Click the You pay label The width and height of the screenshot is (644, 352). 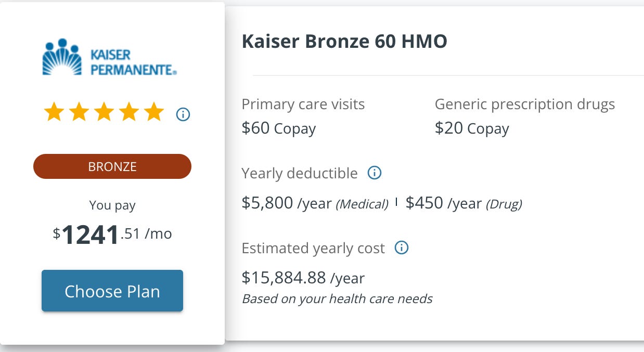click(112, 205)
